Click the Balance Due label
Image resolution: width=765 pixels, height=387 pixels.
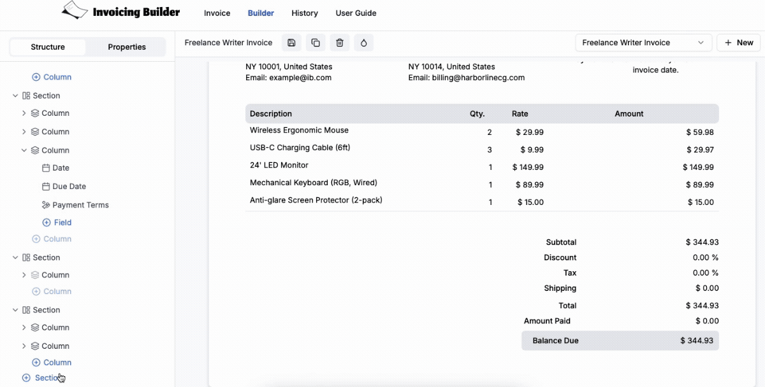556,341
